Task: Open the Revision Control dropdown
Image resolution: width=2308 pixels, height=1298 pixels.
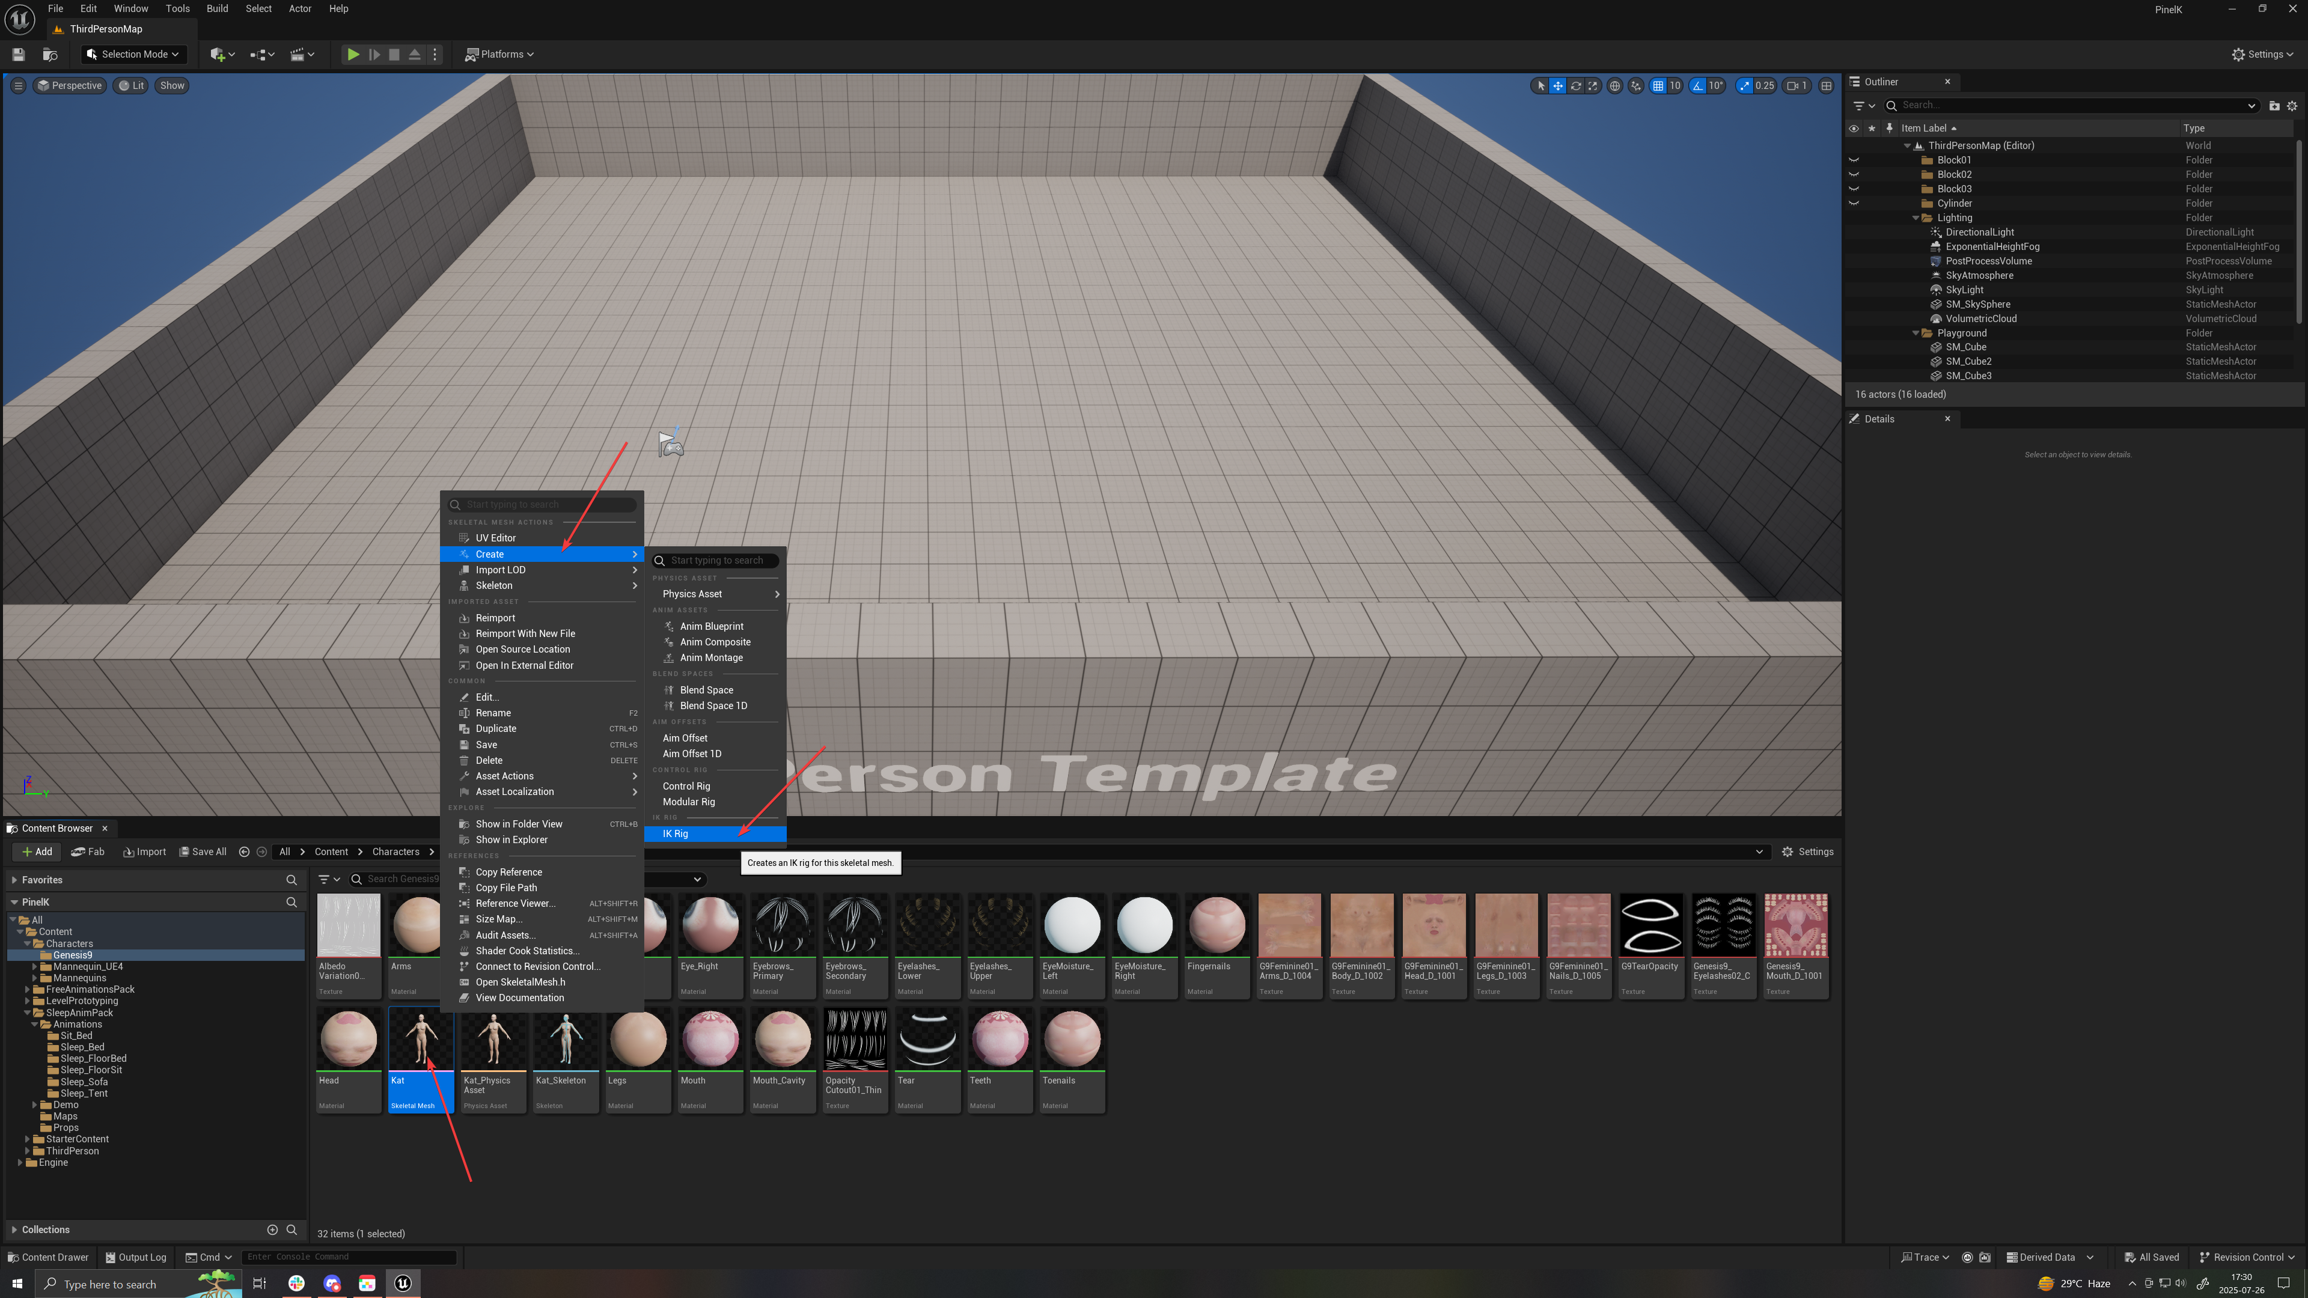Action: point(2247,1258)
